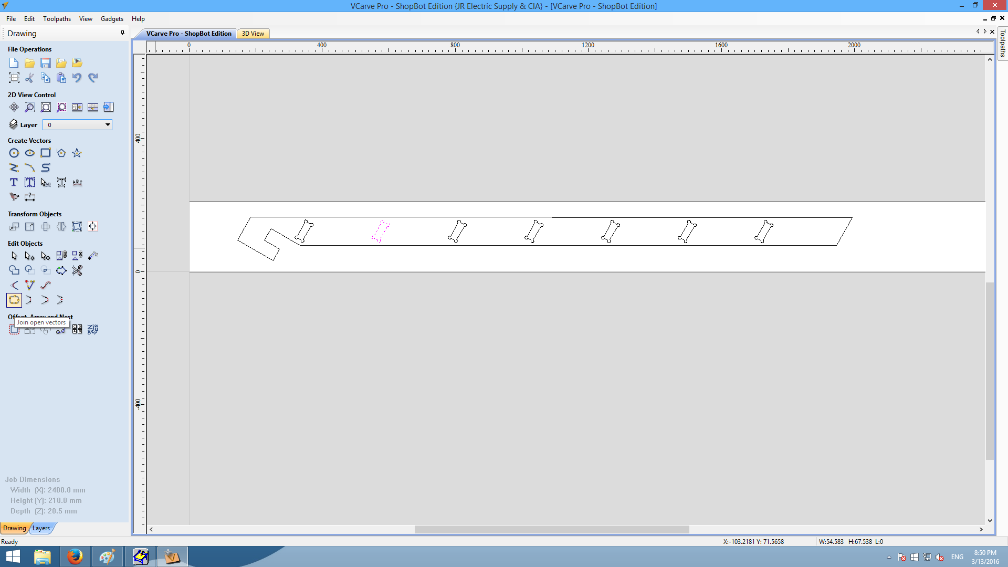Redo the last undone action

pyautogui.click(x=93, y=78)
